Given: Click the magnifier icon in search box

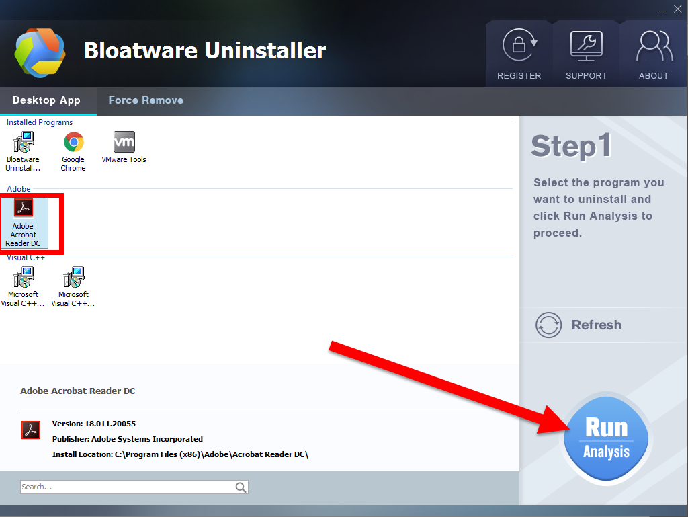Looking at the screenshot, I should pos(241,487).
